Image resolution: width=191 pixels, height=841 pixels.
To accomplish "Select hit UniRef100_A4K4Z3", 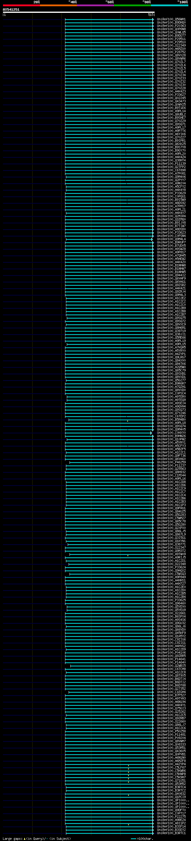I will (x=171, y=91).
